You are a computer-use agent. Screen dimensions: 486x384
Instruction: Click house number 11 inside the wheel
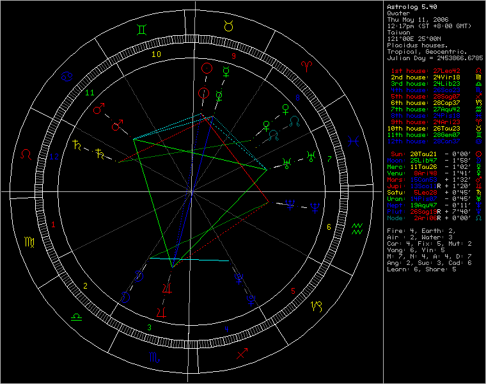pos(90,93)
